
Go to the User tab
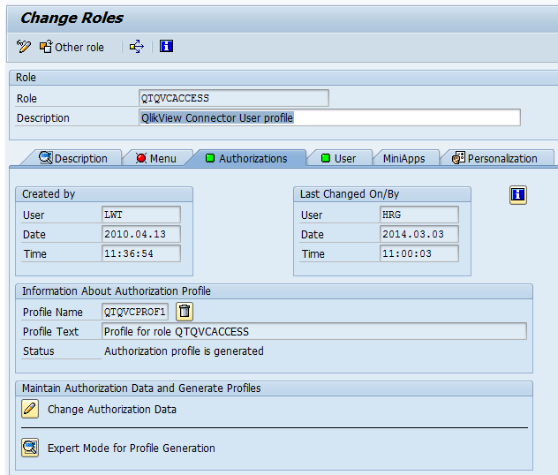pyautogui.click(x=338, y=158)
